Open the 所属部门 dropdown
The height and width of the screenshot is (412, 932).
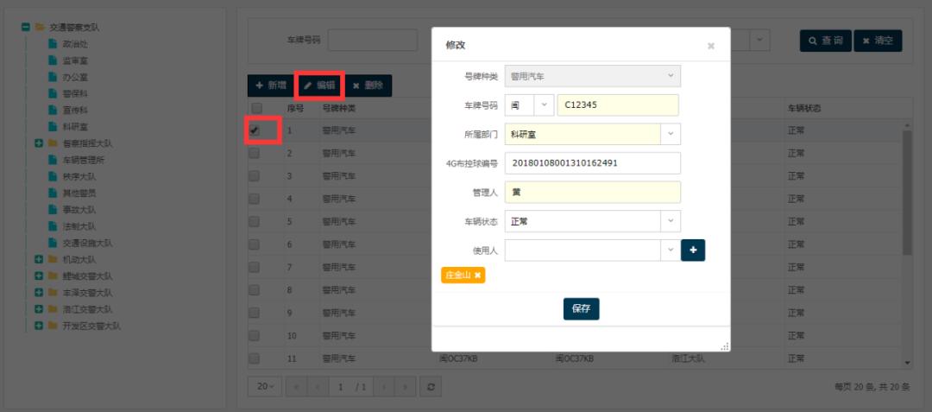click(x=671, y=134)
